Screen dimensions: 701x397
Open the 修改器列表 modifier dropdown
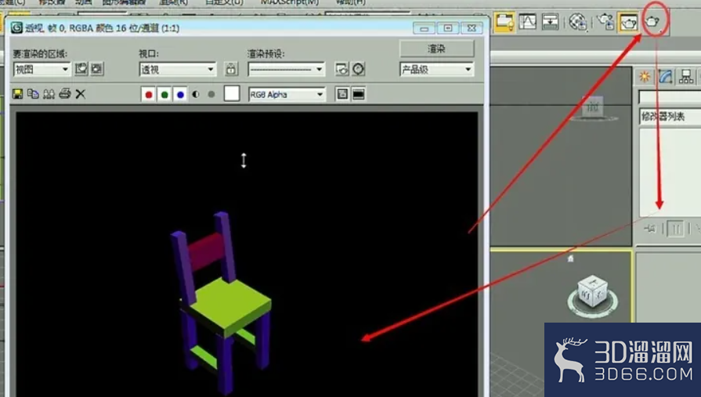[670, 117]
